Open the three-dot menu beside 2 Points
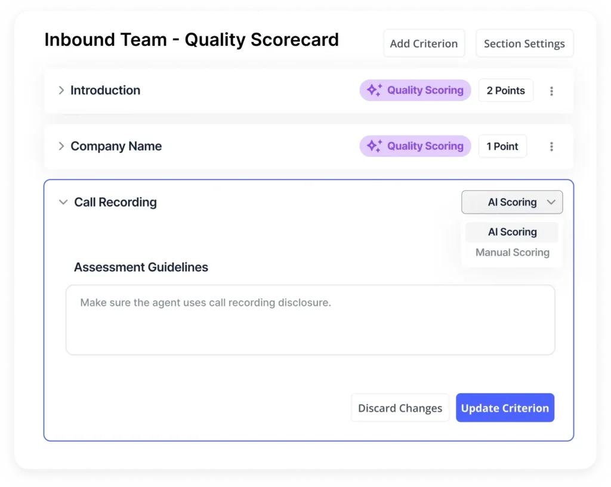 pos(551,90)
